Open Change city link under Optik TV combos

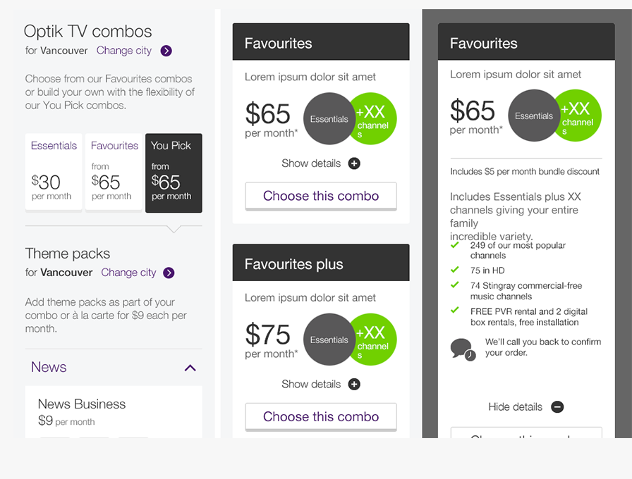coord(124,51)
